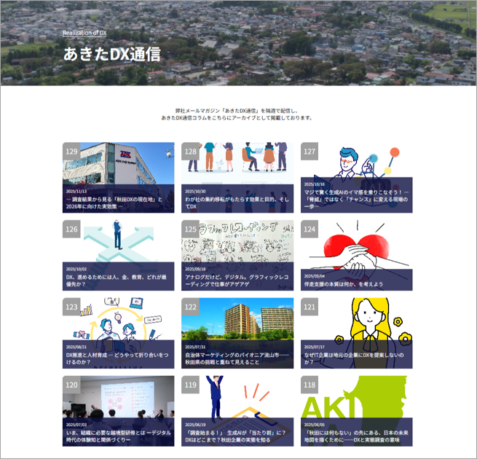
Task: Read the グラフィックレコーディング article dated 2025/09/18
Action: (x=237, y=280)
